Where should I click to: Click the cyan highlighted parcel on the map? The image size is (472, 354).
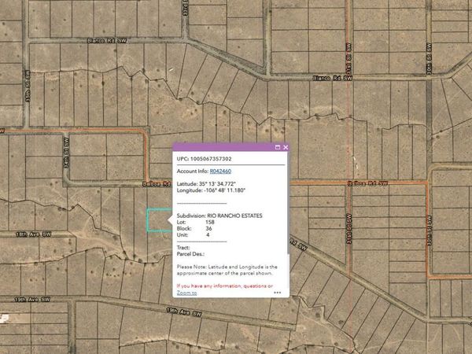click(159, 220)
